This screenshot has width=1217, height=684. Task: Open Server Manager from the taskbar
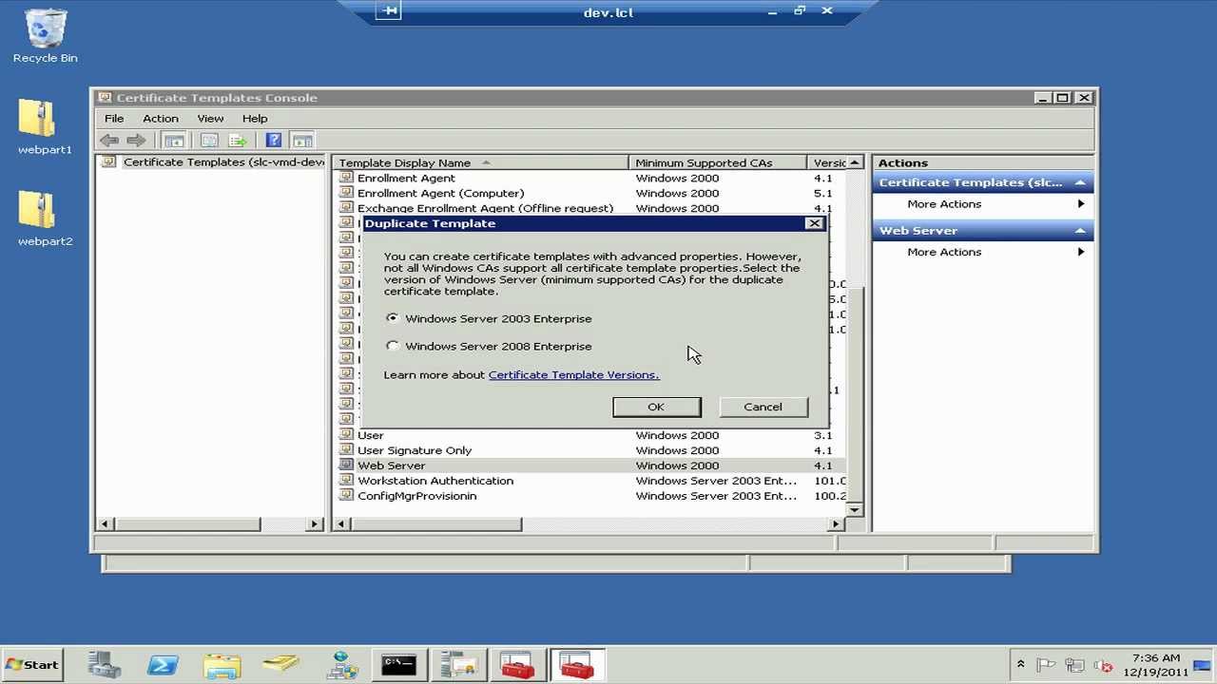point(105,665)
